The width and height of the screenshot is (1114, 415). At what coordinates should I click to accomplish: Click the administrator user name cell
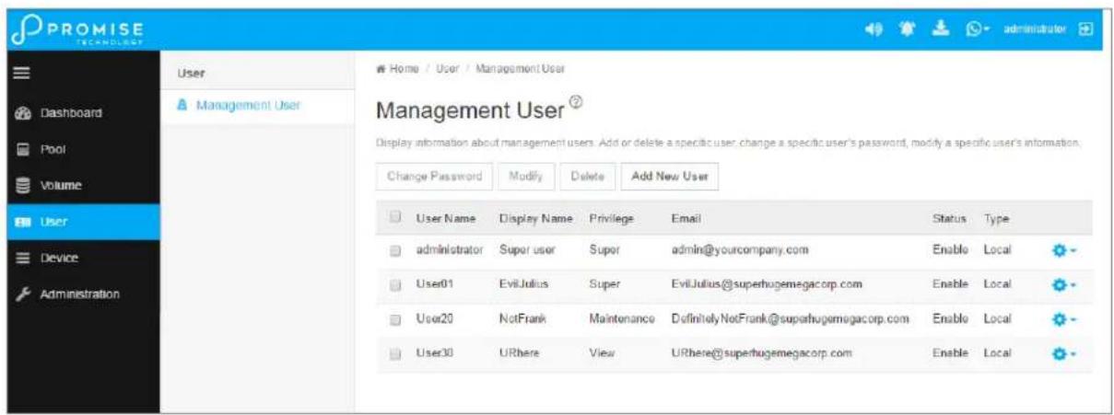click(450, 250)
